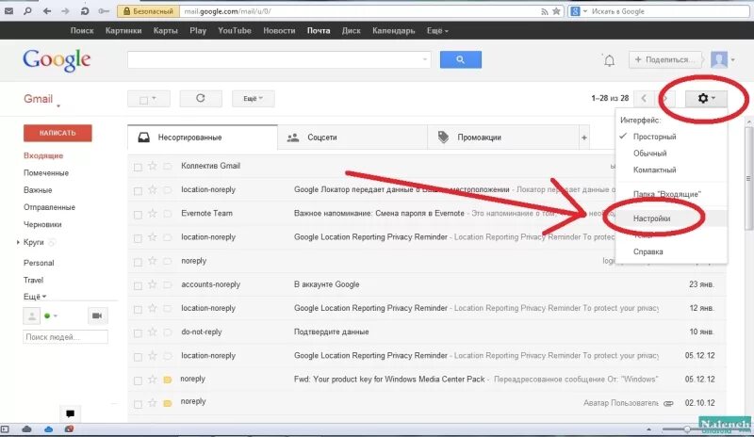
Task: Open the search options arrow in Gmail search box
Action: pyautogui.click(x=425, y=59)
